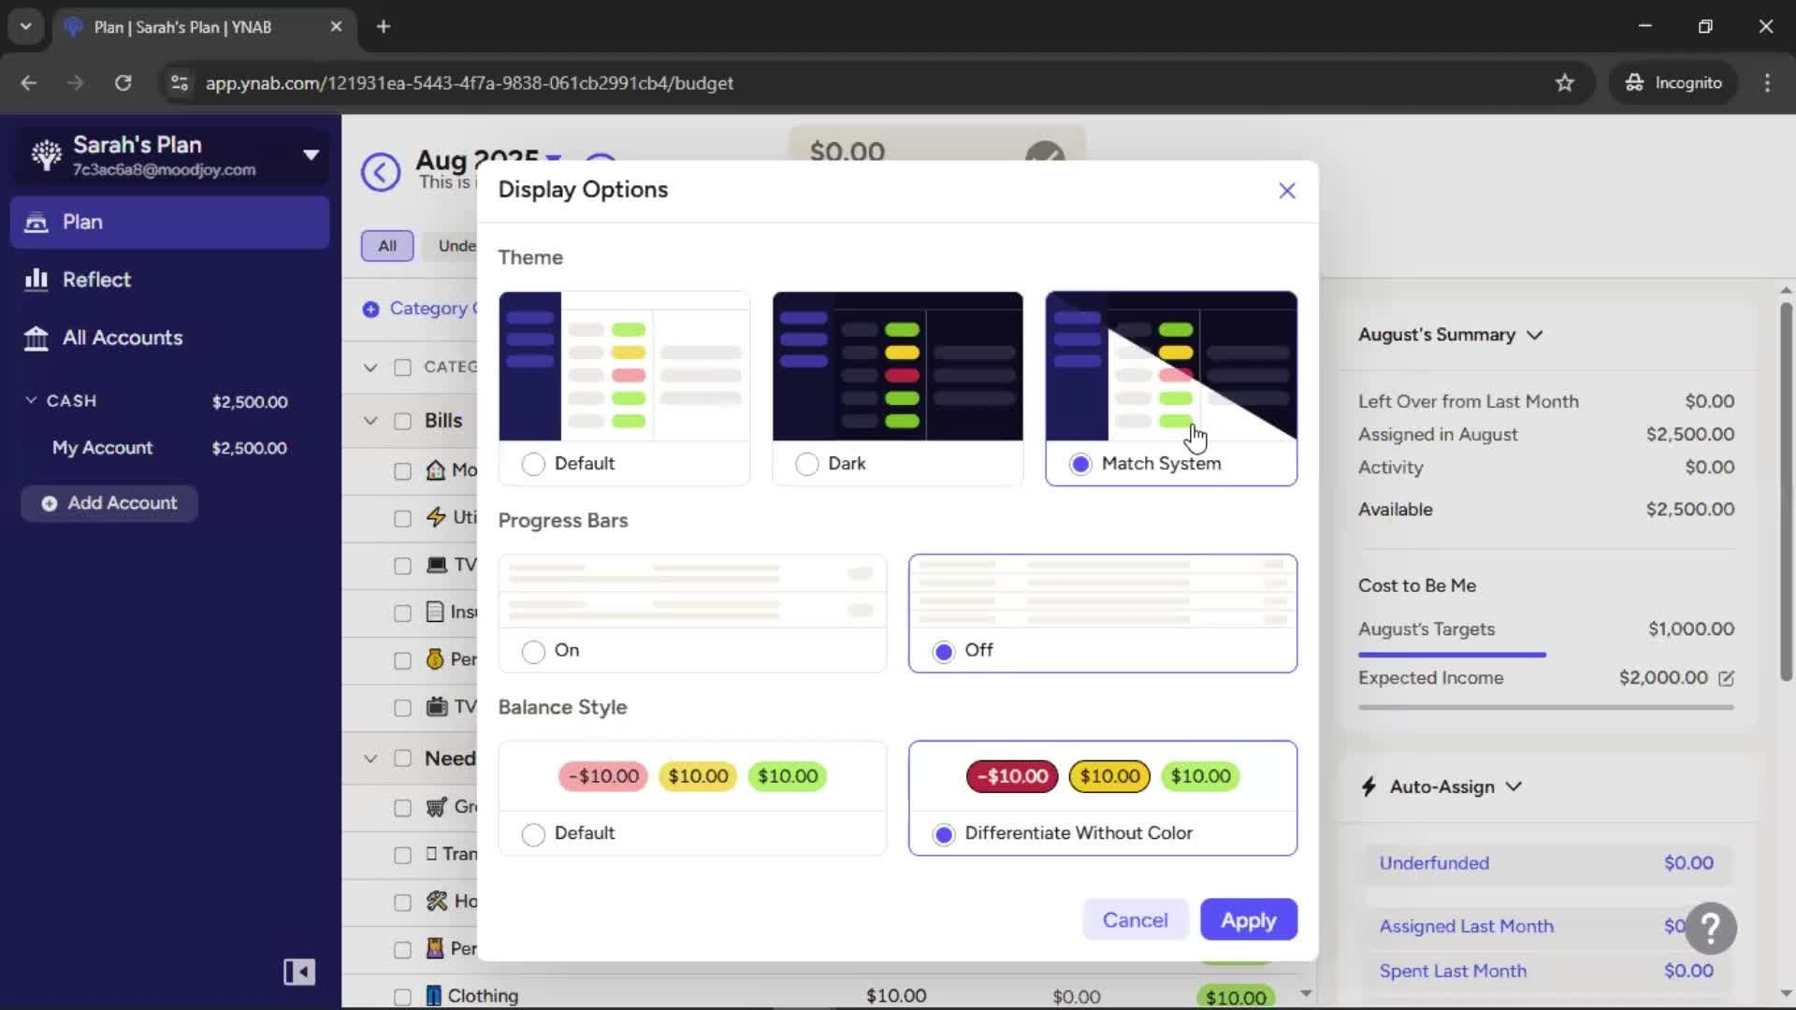Open the help question mark button
Image resolution: width=1796 pixels, height=1010 pixels.
coord(1711,929)
